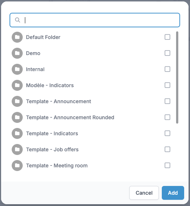Click the Internal folder icon
The height and width of the screenshot is (206, 190).
[17, 69]
